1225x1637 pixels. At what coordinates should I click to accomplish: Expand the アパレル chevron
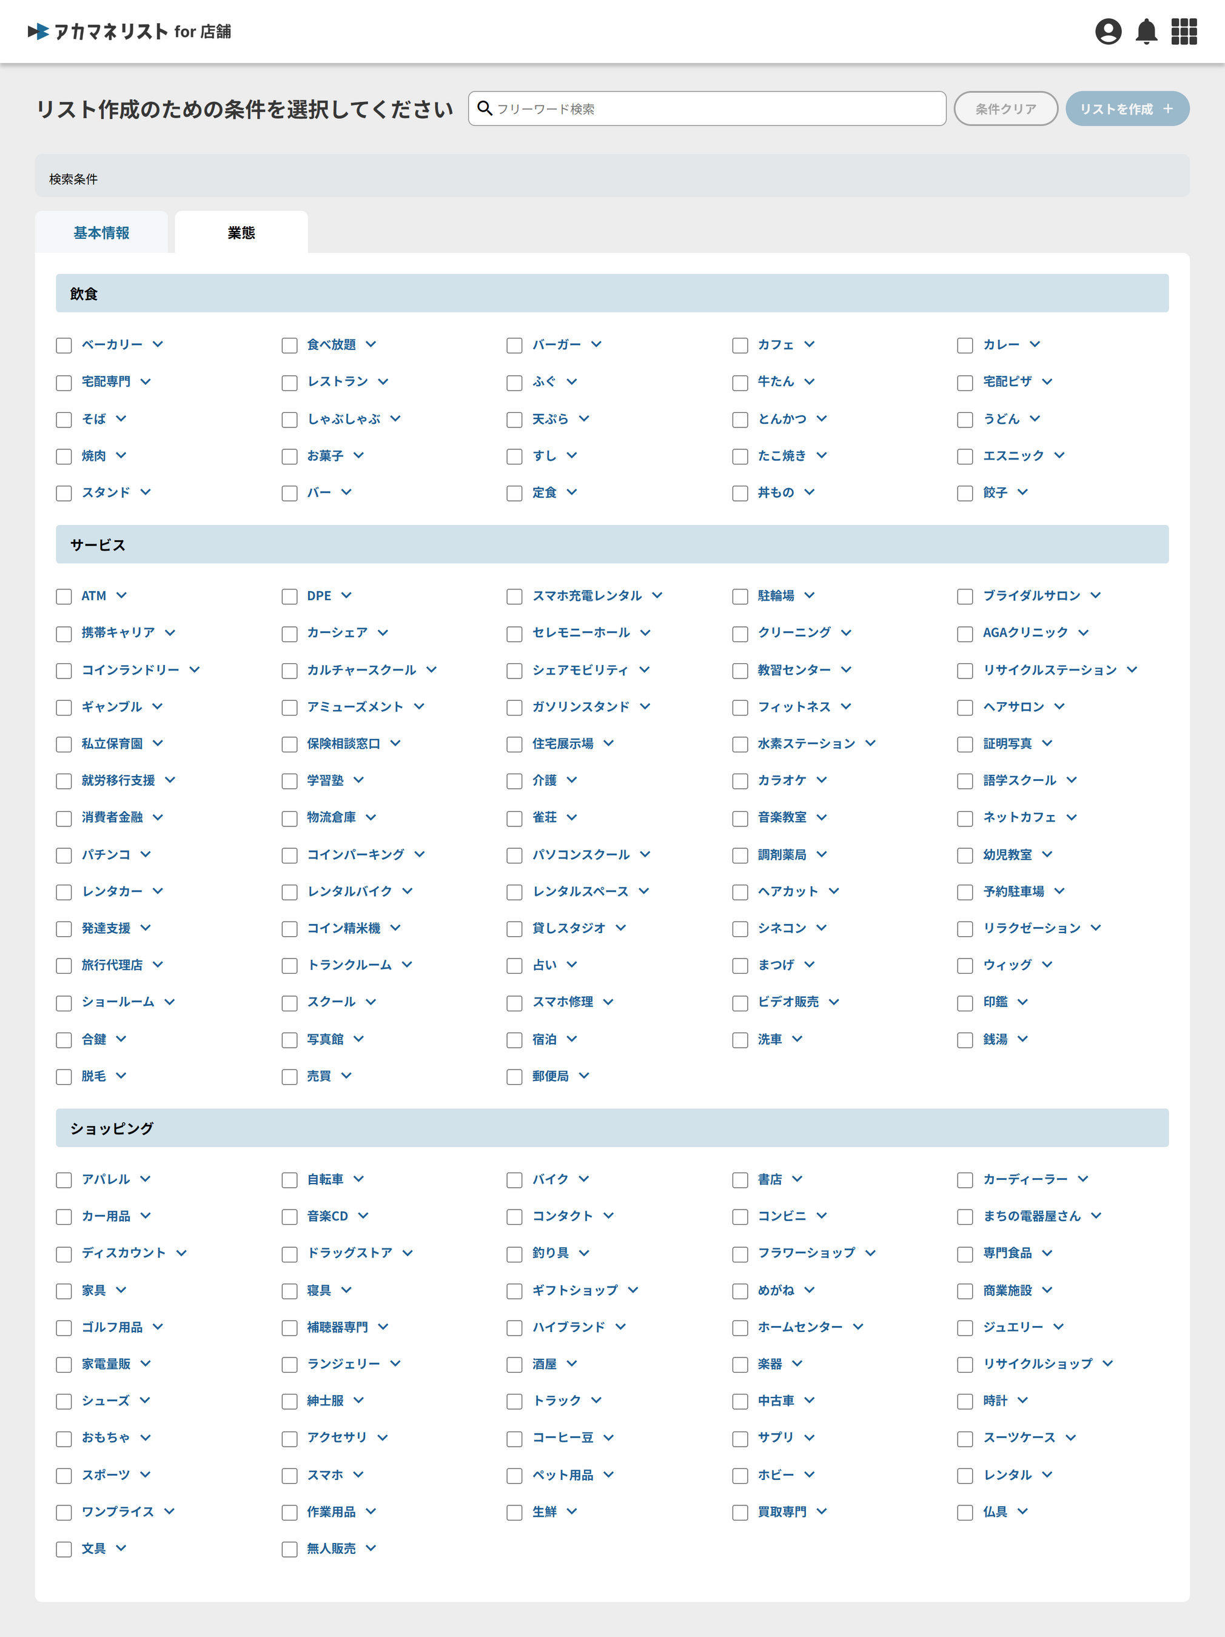145,1179
